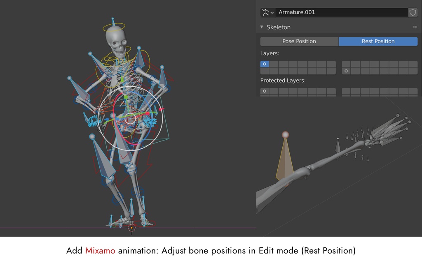Viewport: 422px width, 263px height.
Task: Click the 'Protected Layers:' label
Action: tap(283, 81)
